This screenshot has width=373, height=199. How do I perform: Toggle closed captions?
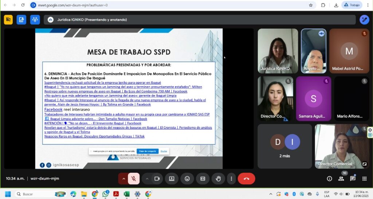pos(203,179)
